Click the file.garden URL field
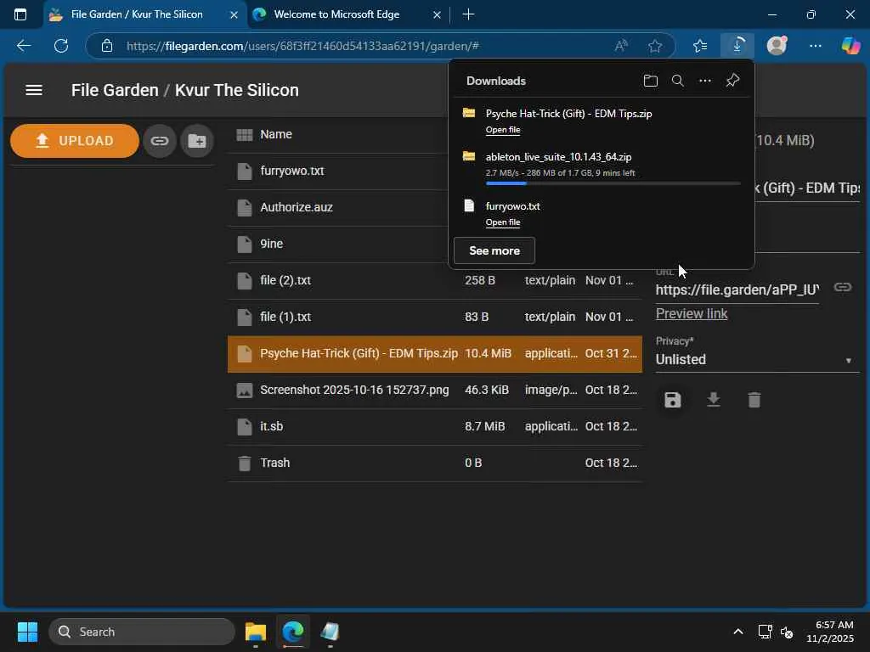The height and width of the screenshot is (652, 870). pos(737,289)
